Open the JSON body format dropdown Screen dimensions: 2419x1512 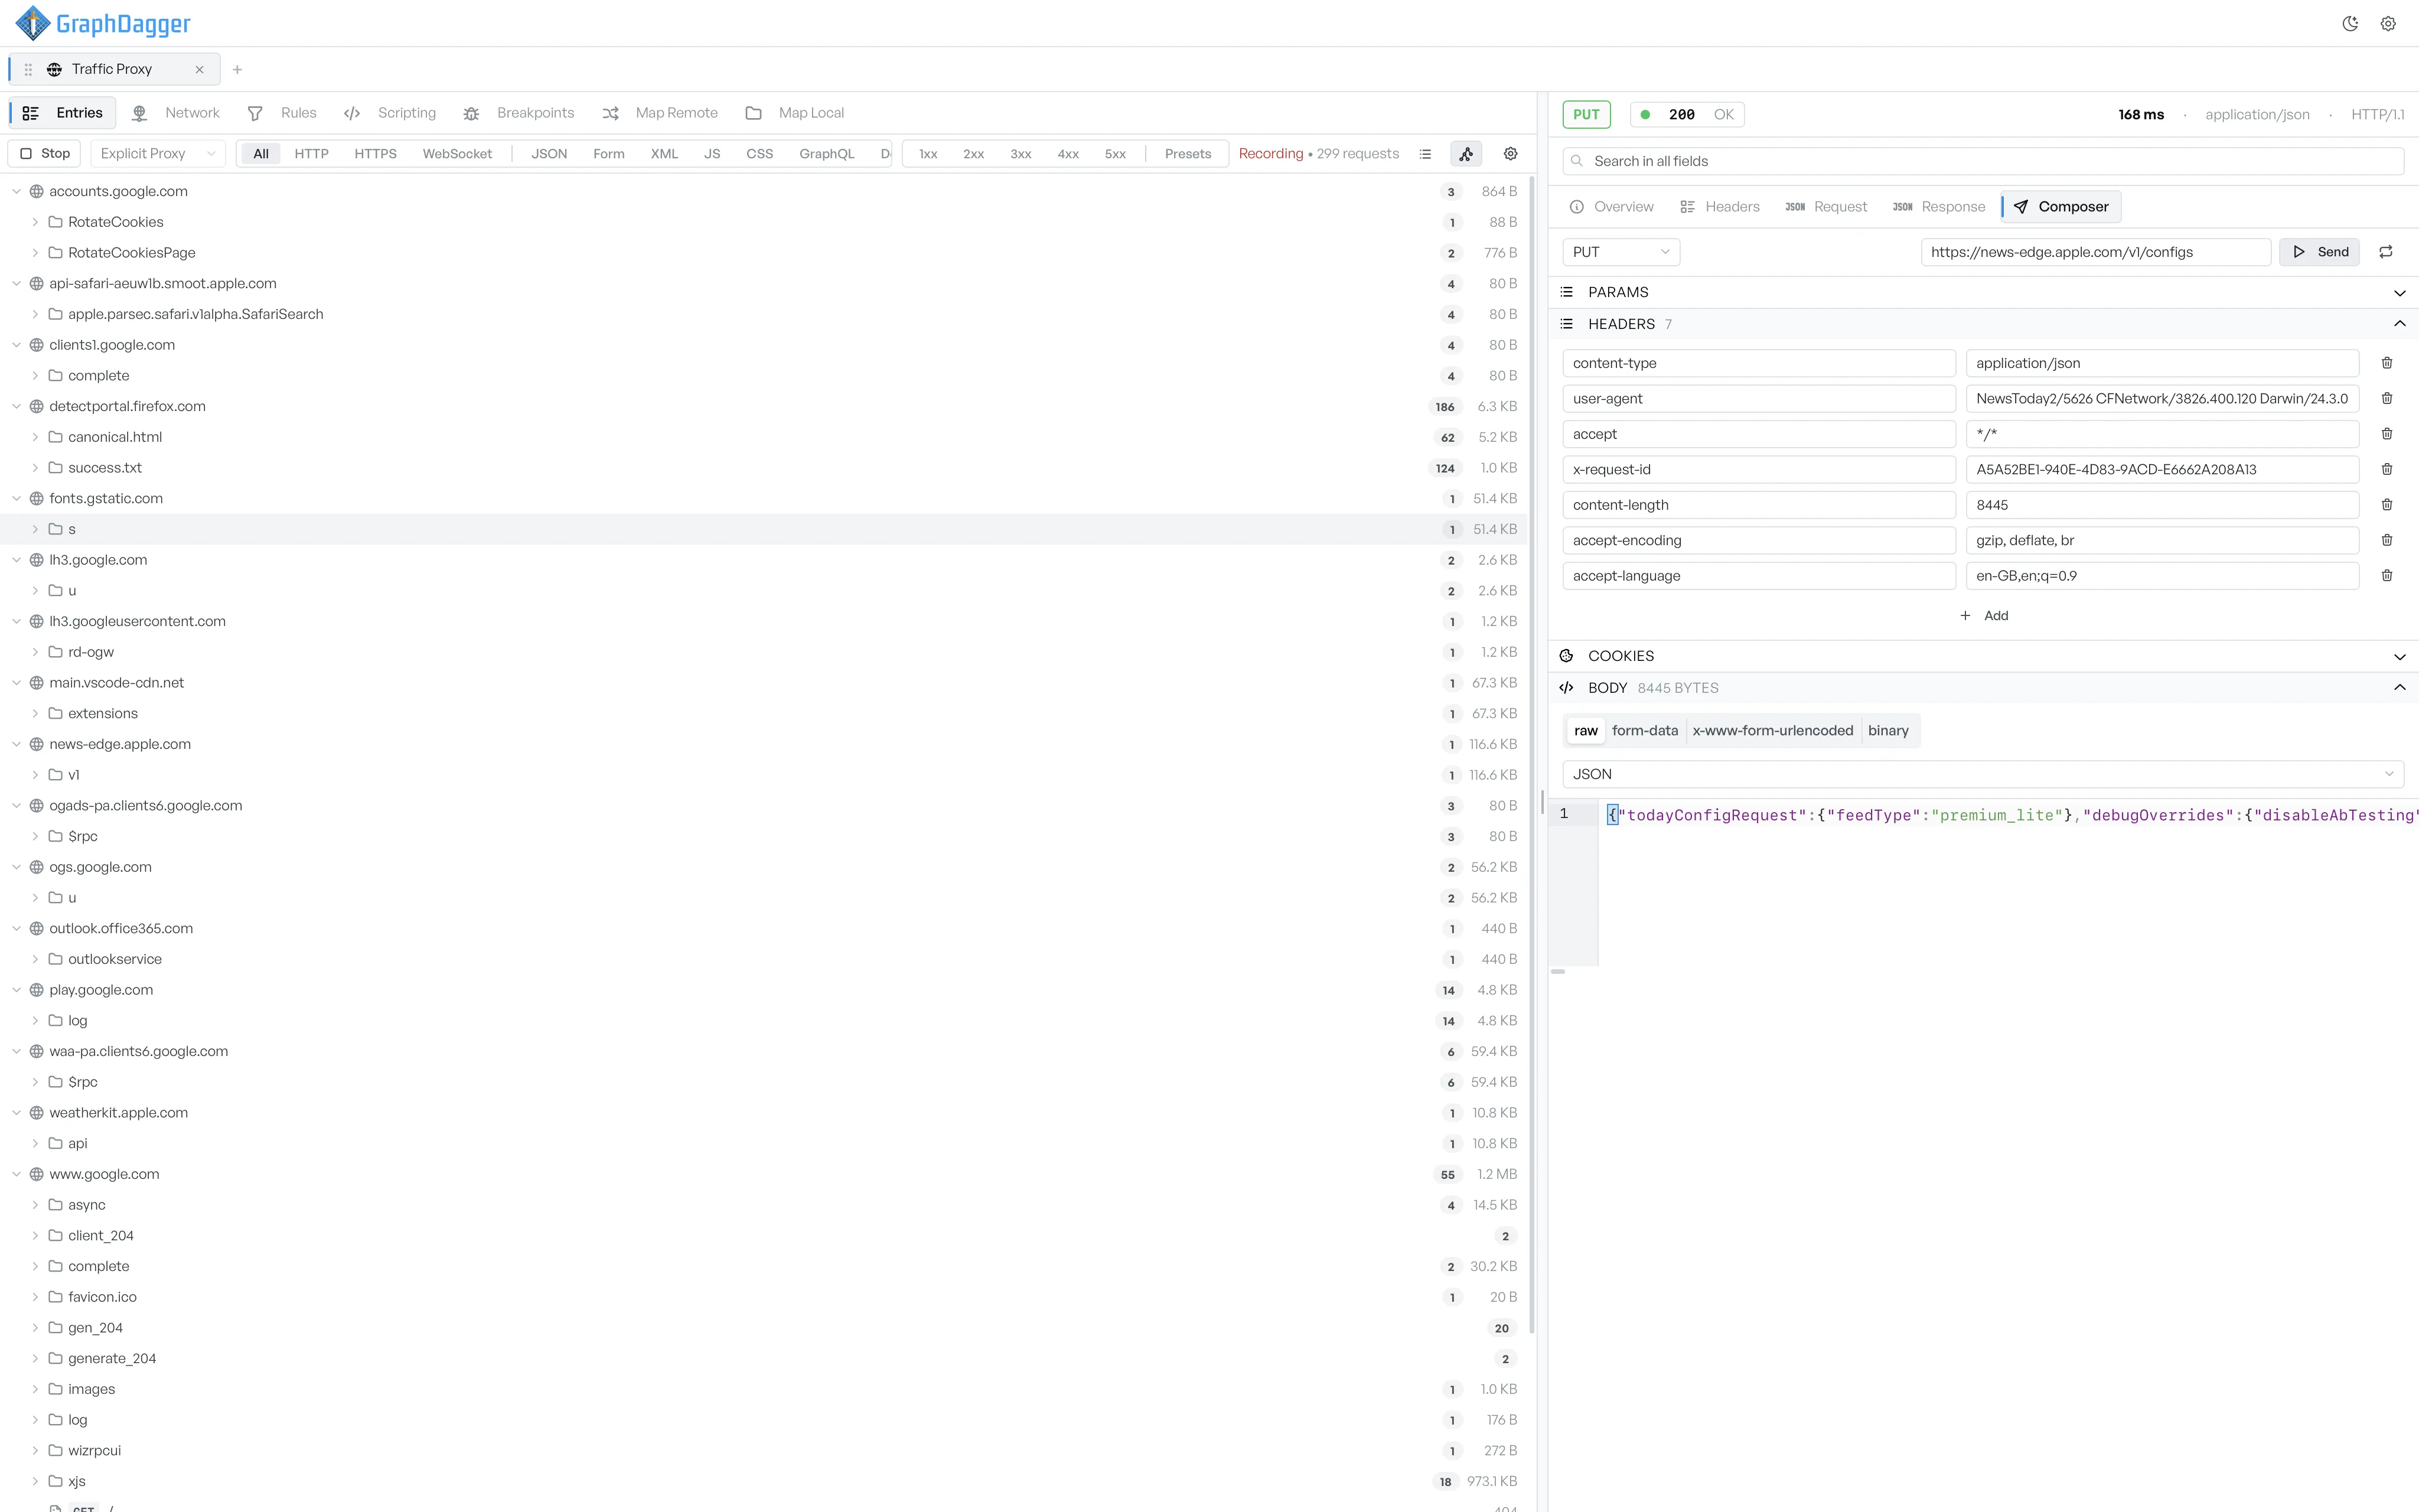click(x=1982, y=774)
